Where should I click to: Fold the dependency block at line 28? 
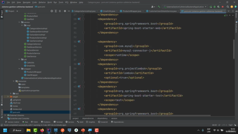[83, 19]
